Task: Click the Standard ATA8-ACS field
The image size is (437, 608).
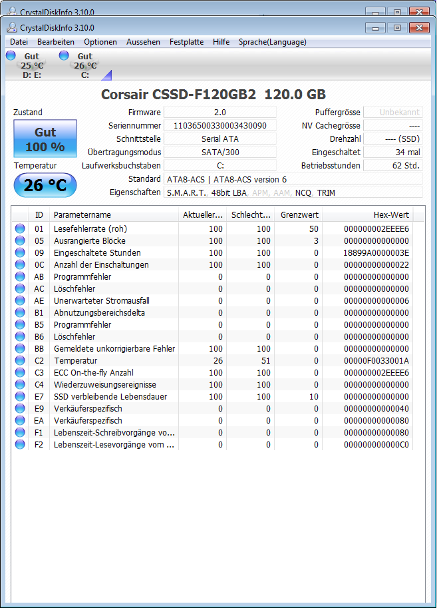Action: (x=293, y=179)
